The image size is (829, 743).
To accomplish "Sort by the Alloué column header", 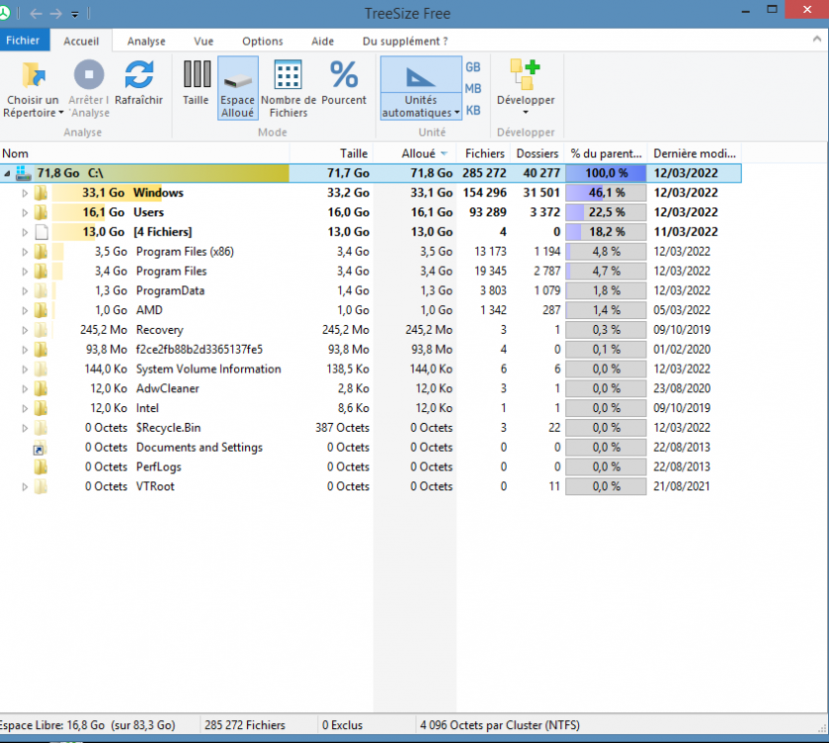I will click(417, 154).
